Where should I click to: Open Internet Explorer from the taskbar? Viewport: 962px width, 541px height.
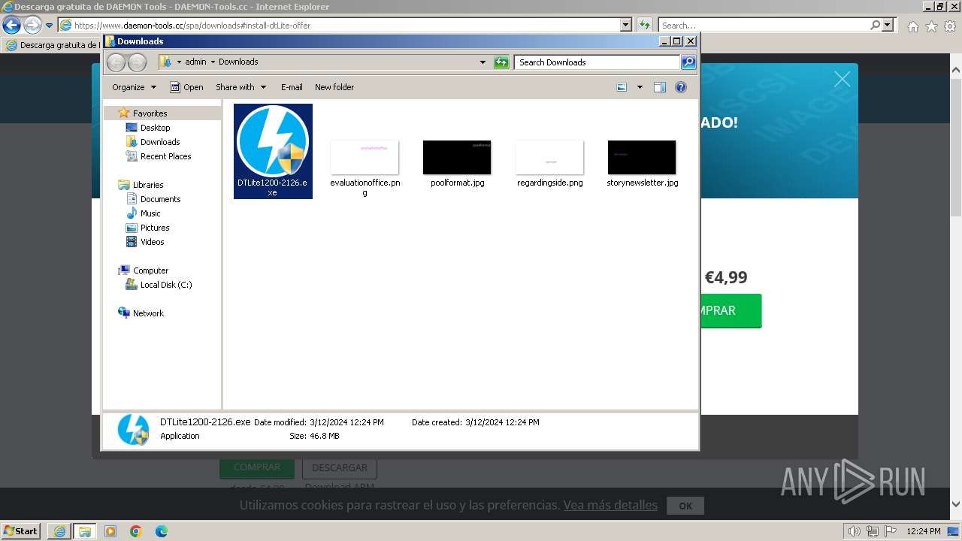click(x=59, y=531)
